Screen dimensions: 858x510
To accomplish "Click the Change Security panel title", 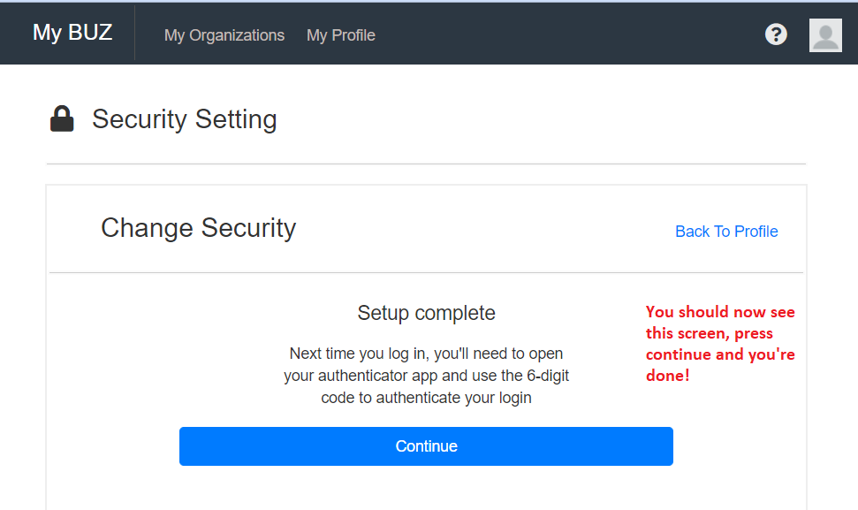I will coord(198,228).
